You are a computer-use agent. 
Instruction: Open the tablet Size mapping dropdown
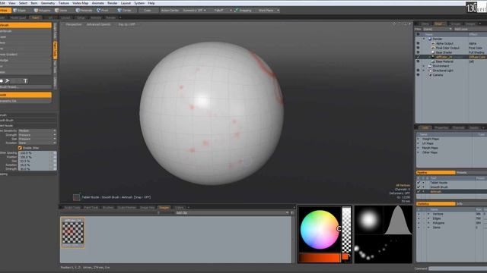tap(37, 139)
